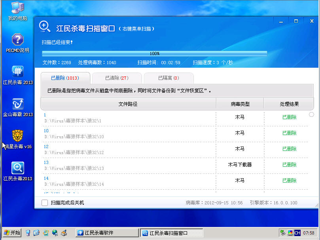Open the PECMD说明 help icon

17,40
